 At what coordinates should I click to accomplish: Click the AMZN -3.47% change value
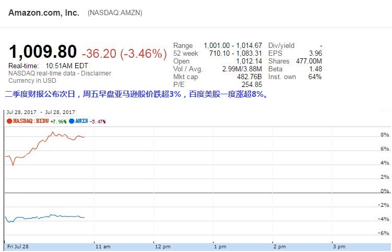coord(98,122)
